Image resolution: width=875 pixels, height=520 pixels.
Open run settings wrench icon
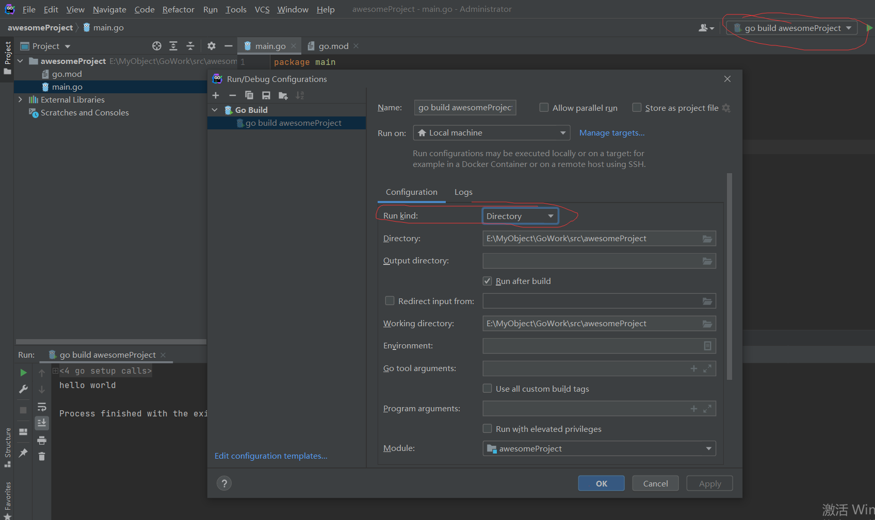23,389
